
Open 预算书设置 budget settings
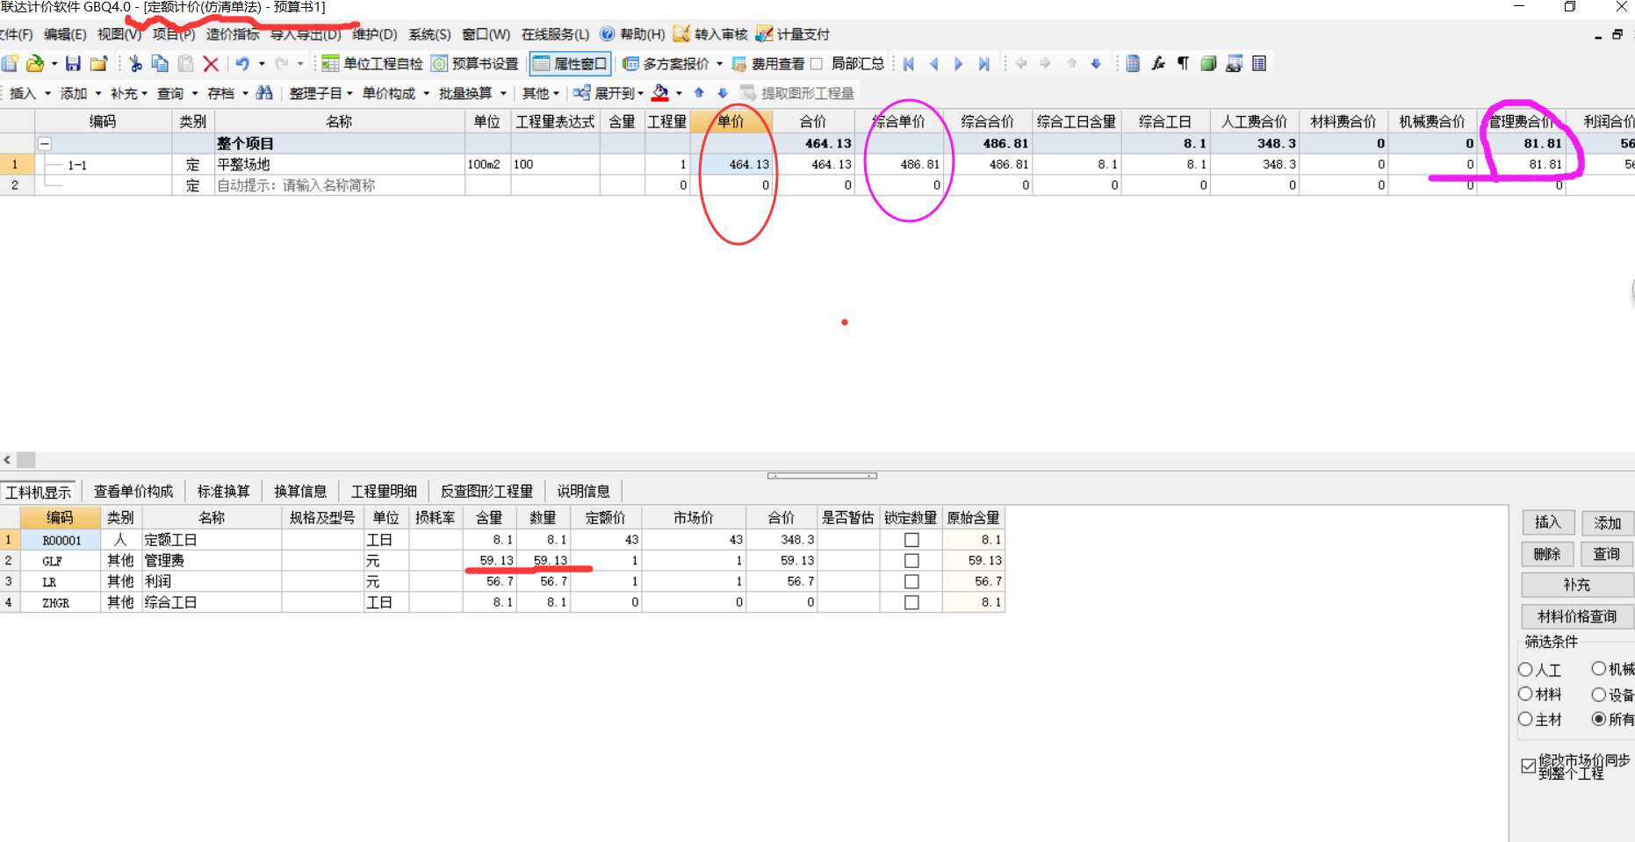[475, 63]
